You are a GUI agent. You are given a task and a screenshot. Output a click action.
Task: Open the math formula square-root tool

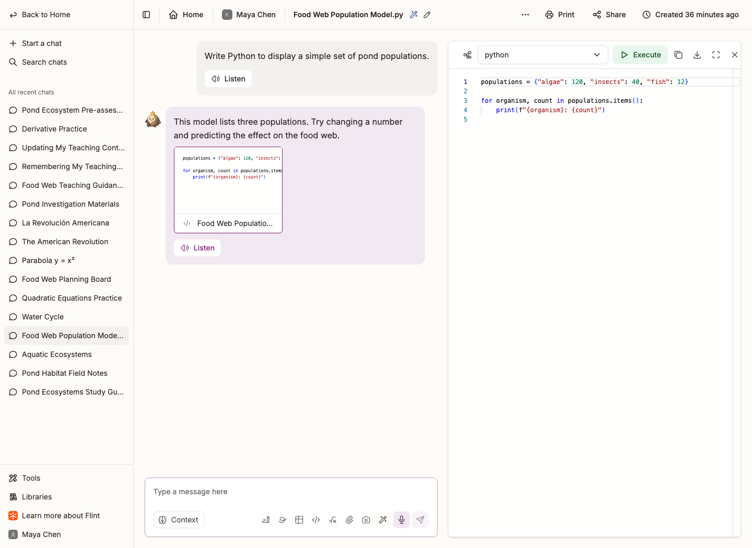click(x=333, y=520)
